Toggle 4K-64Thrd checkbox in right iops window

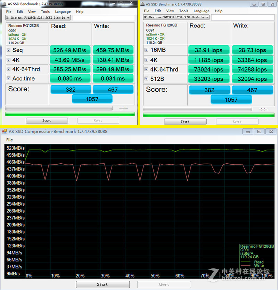coord(146,69)
